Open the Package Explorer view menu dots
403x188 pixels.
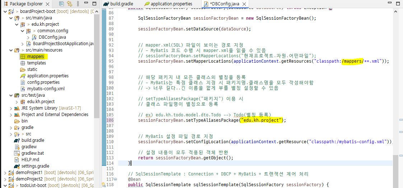(x=78, y=4)
